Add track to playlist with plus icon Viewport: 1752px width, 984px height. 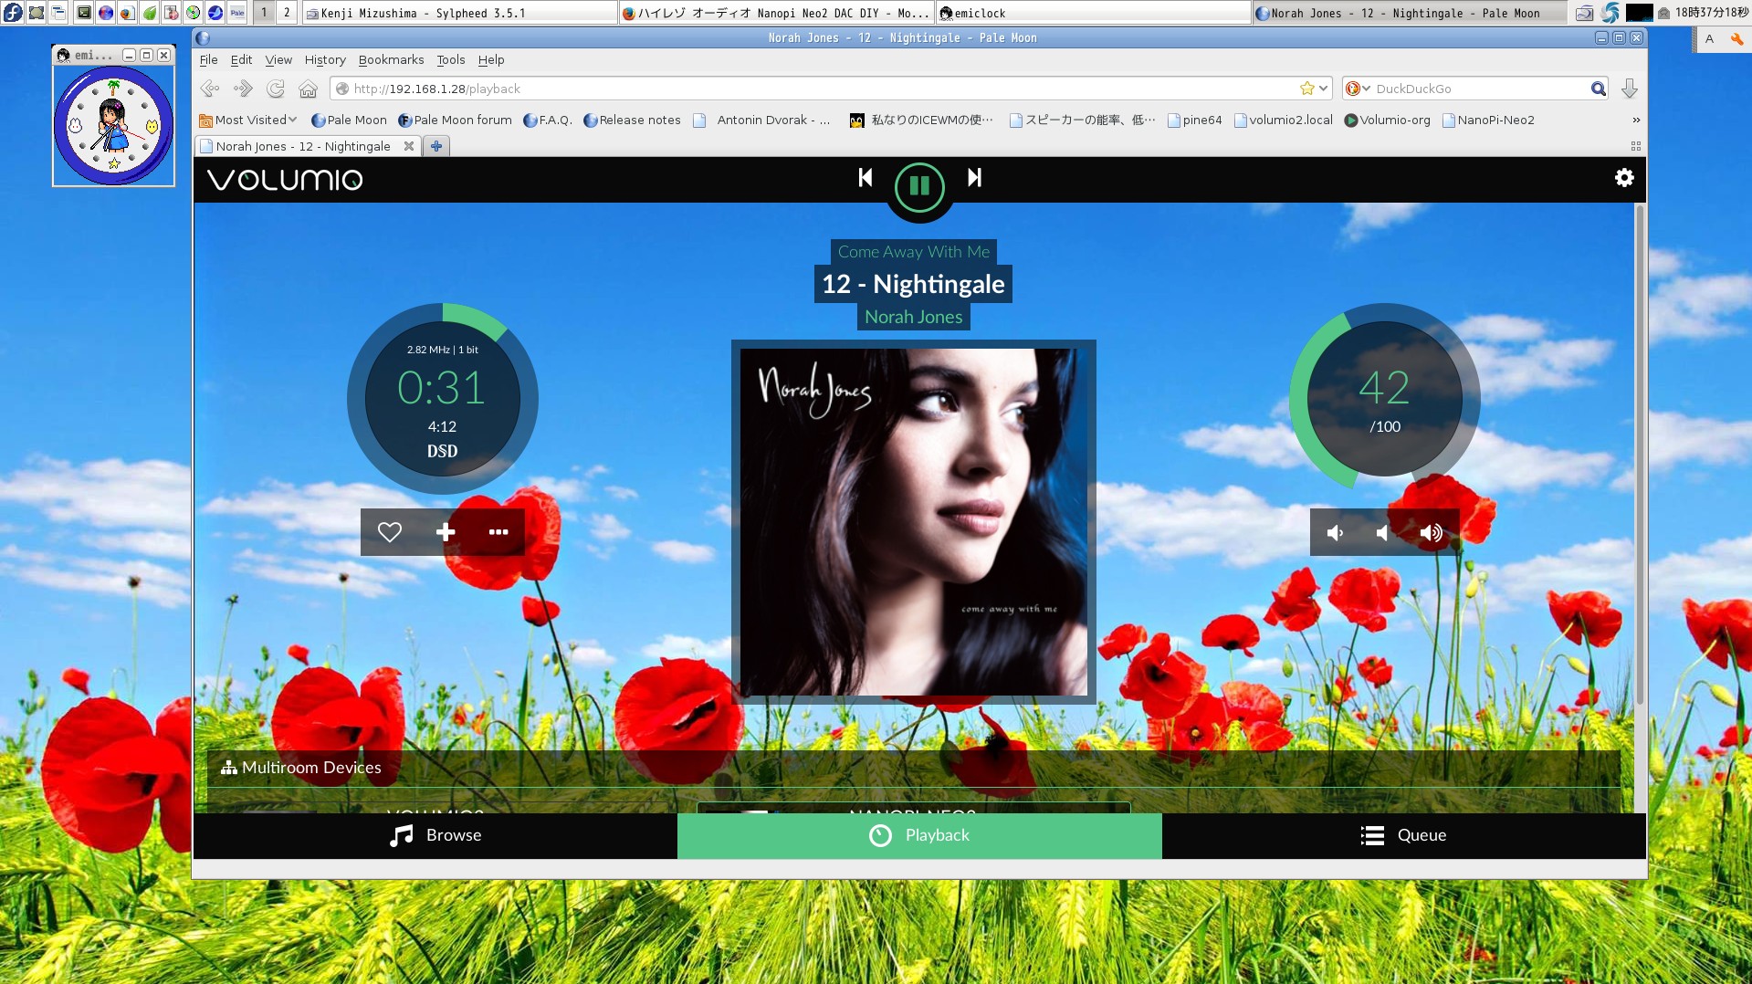[x=445, y=532]
